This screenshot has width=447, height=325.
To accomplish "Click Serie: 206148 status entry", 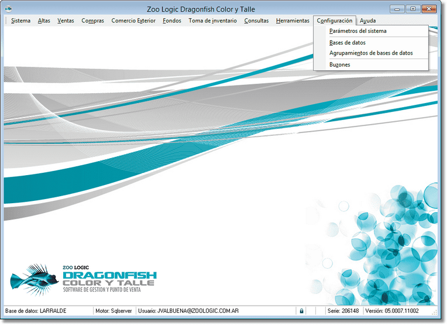I will point(343,311).
